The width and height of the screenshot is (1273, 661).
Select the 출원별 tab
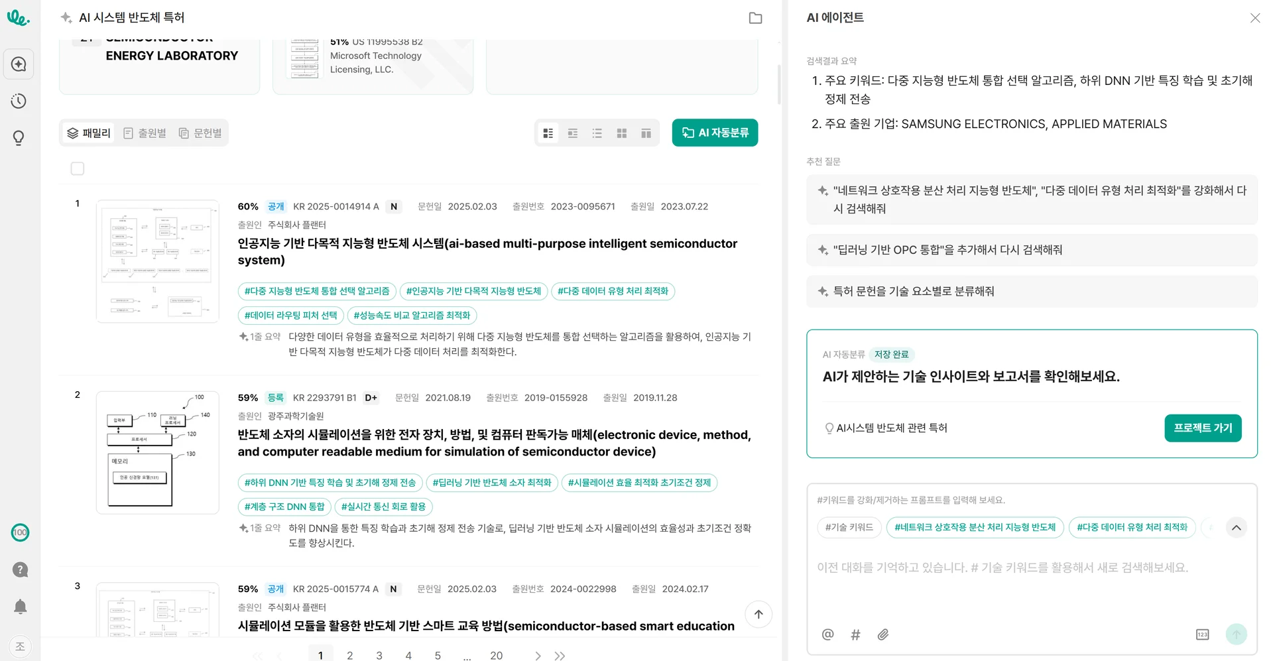coord(145,133)
